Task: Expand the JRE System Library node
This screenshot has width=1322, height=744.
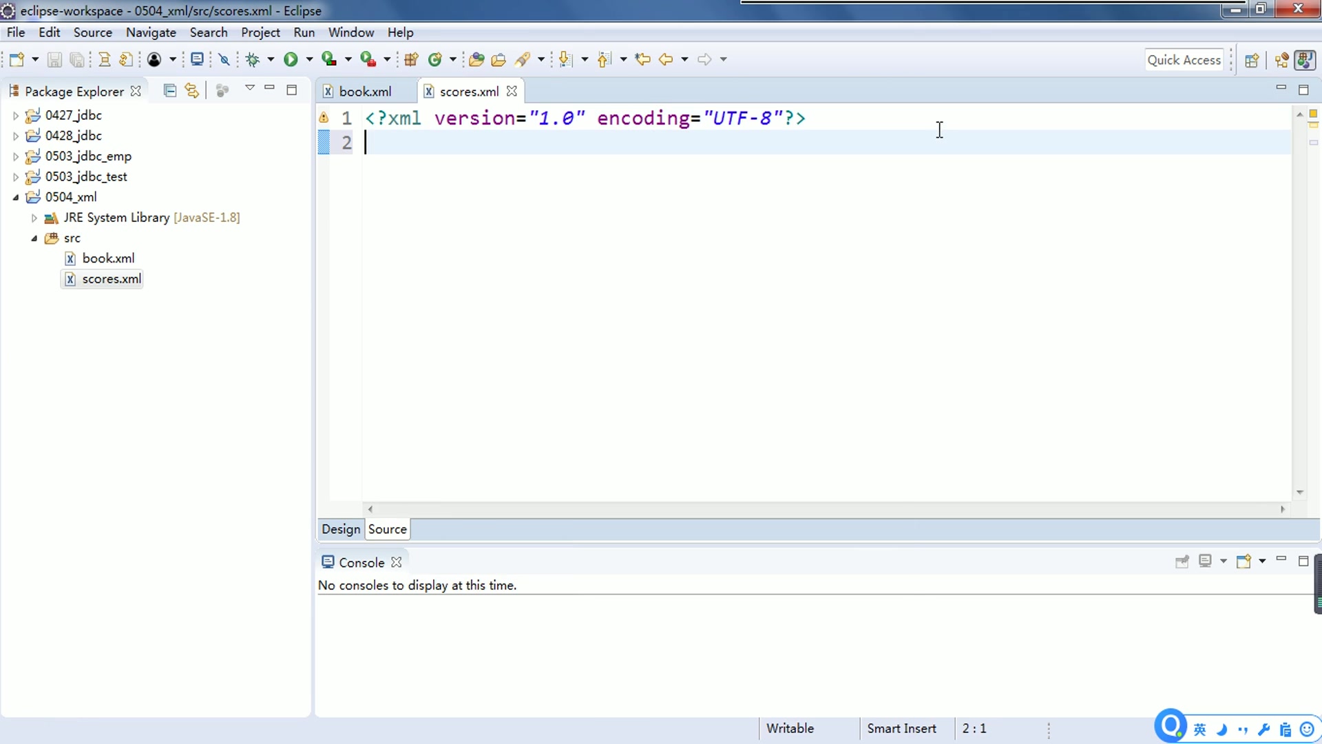Action: tap(34, 218)
